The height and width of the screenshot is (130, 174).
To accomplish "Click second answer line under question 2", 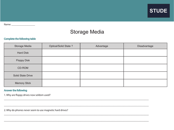I will click(x=76, y=121).
